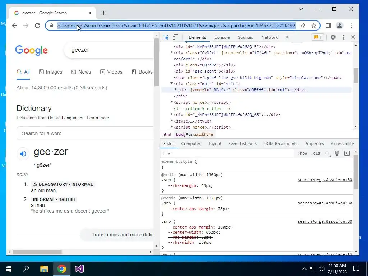Open the tab search chevron
This screenshot has height=276, width=368.
tap(301, 9)
